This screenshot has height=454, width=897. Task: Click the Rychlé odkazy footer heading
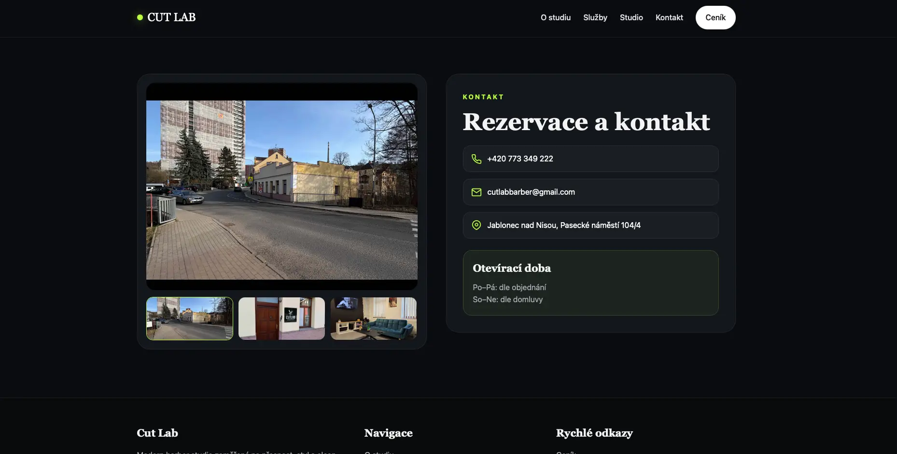[594, 433]
